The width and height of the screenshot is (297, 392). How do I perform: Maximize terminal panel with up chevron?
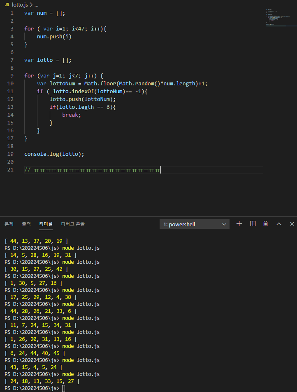click(279, 224)
